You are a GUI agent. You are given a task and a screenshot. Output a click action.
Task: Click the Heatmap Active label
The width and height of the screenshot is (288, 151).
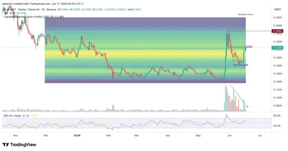pyautogui.click(x=245, y=14)
